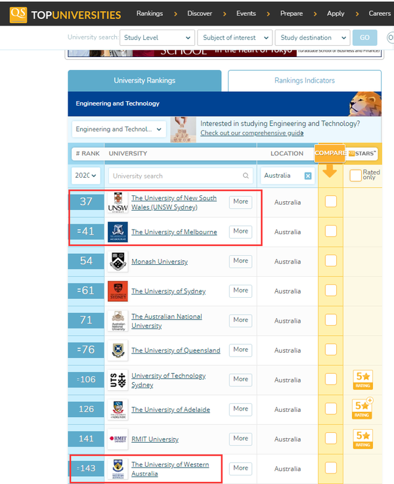Click the GO search button
This screenshot has height=484, width=394.
point(364,37)
